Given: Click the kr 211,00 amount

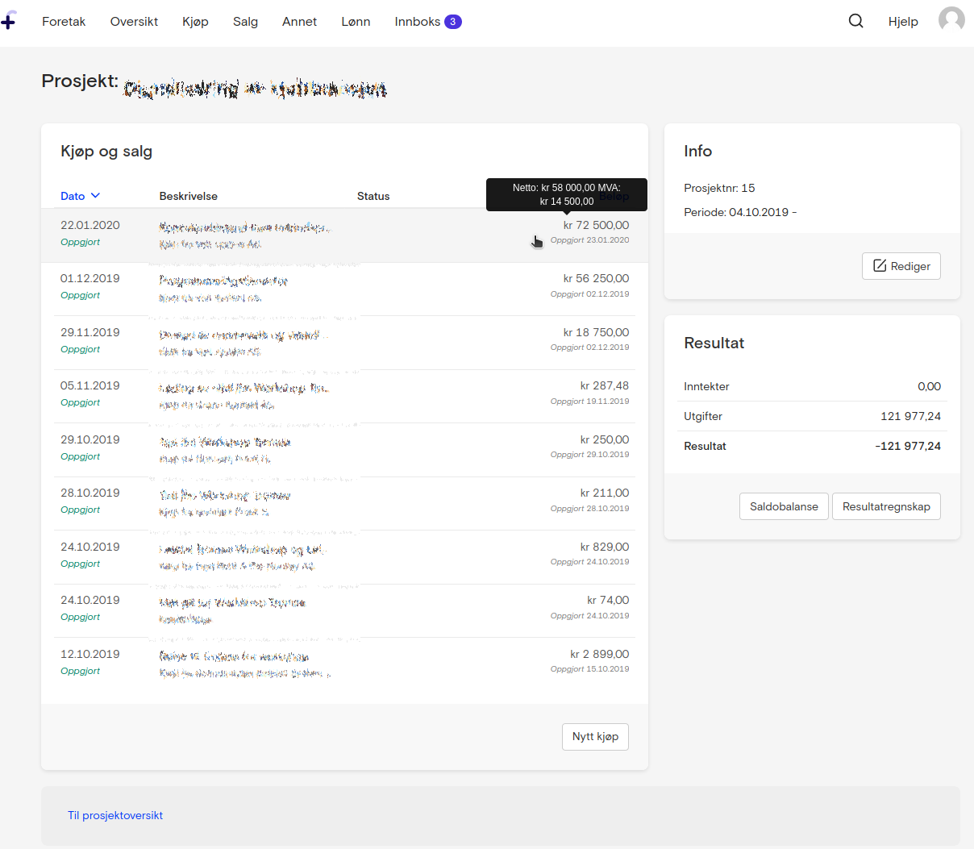Looking at the screenshot, I should 605,493.
